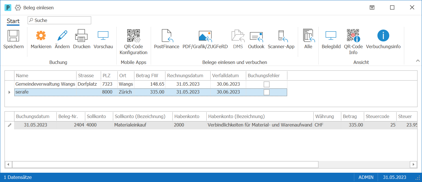This screenshot has height=182, width=422.
Task: Switch to the Start ribbon tab
Action: tap(13, 21)
